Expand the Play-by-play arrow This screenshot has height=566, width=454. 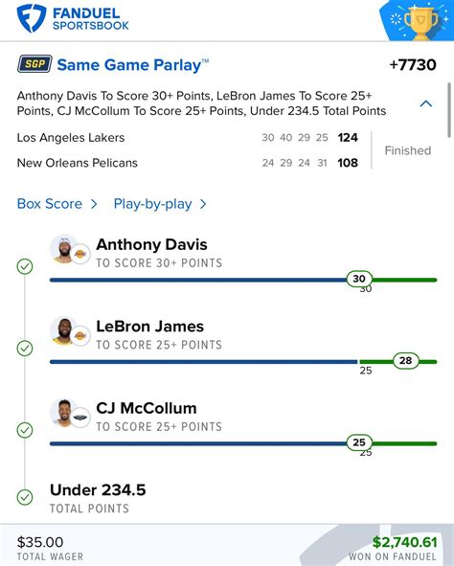[203, 204]
